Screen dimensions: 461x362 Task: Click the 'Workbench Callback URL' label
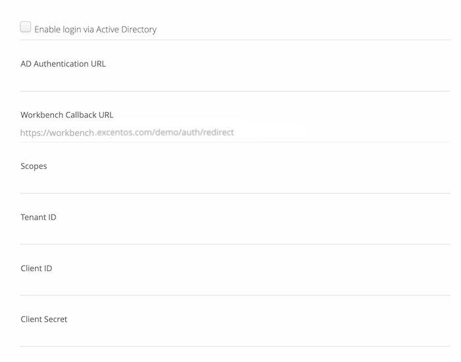[67, 115]
